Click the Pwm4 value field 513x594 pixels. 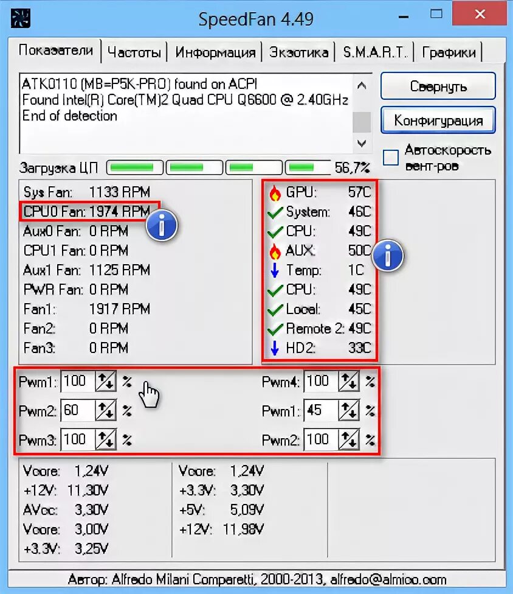(x=321, y=381)
